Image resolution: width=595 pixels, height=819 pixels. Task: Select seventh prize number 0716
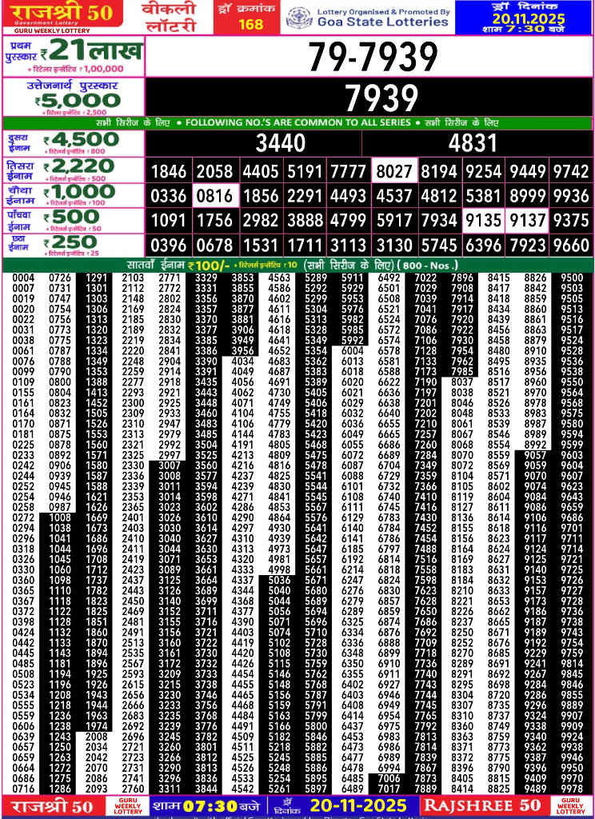(23, 789)
